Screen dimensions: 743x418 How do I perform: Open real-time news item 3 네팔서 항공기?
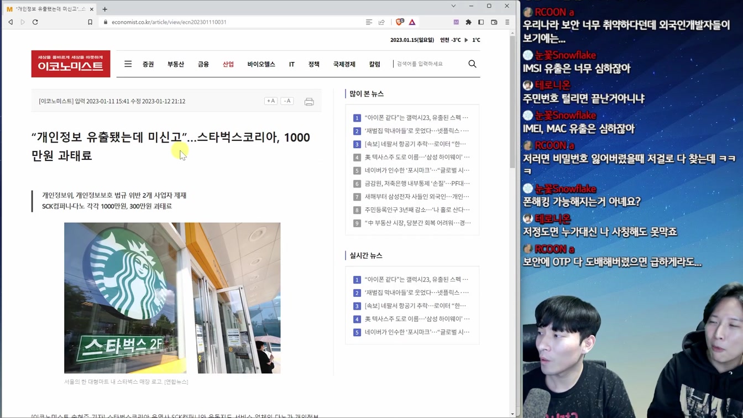click(x=415, y=306)
